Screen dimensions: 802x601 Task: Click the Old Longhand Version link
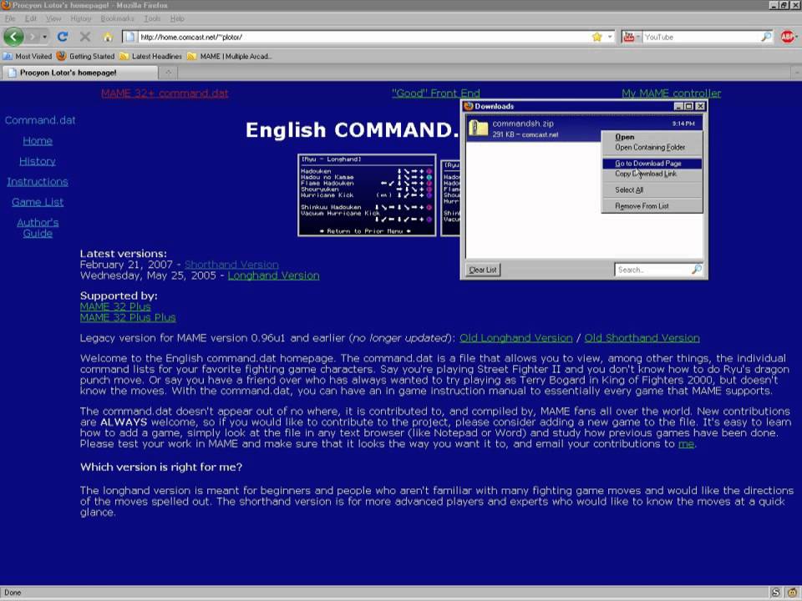516,338
